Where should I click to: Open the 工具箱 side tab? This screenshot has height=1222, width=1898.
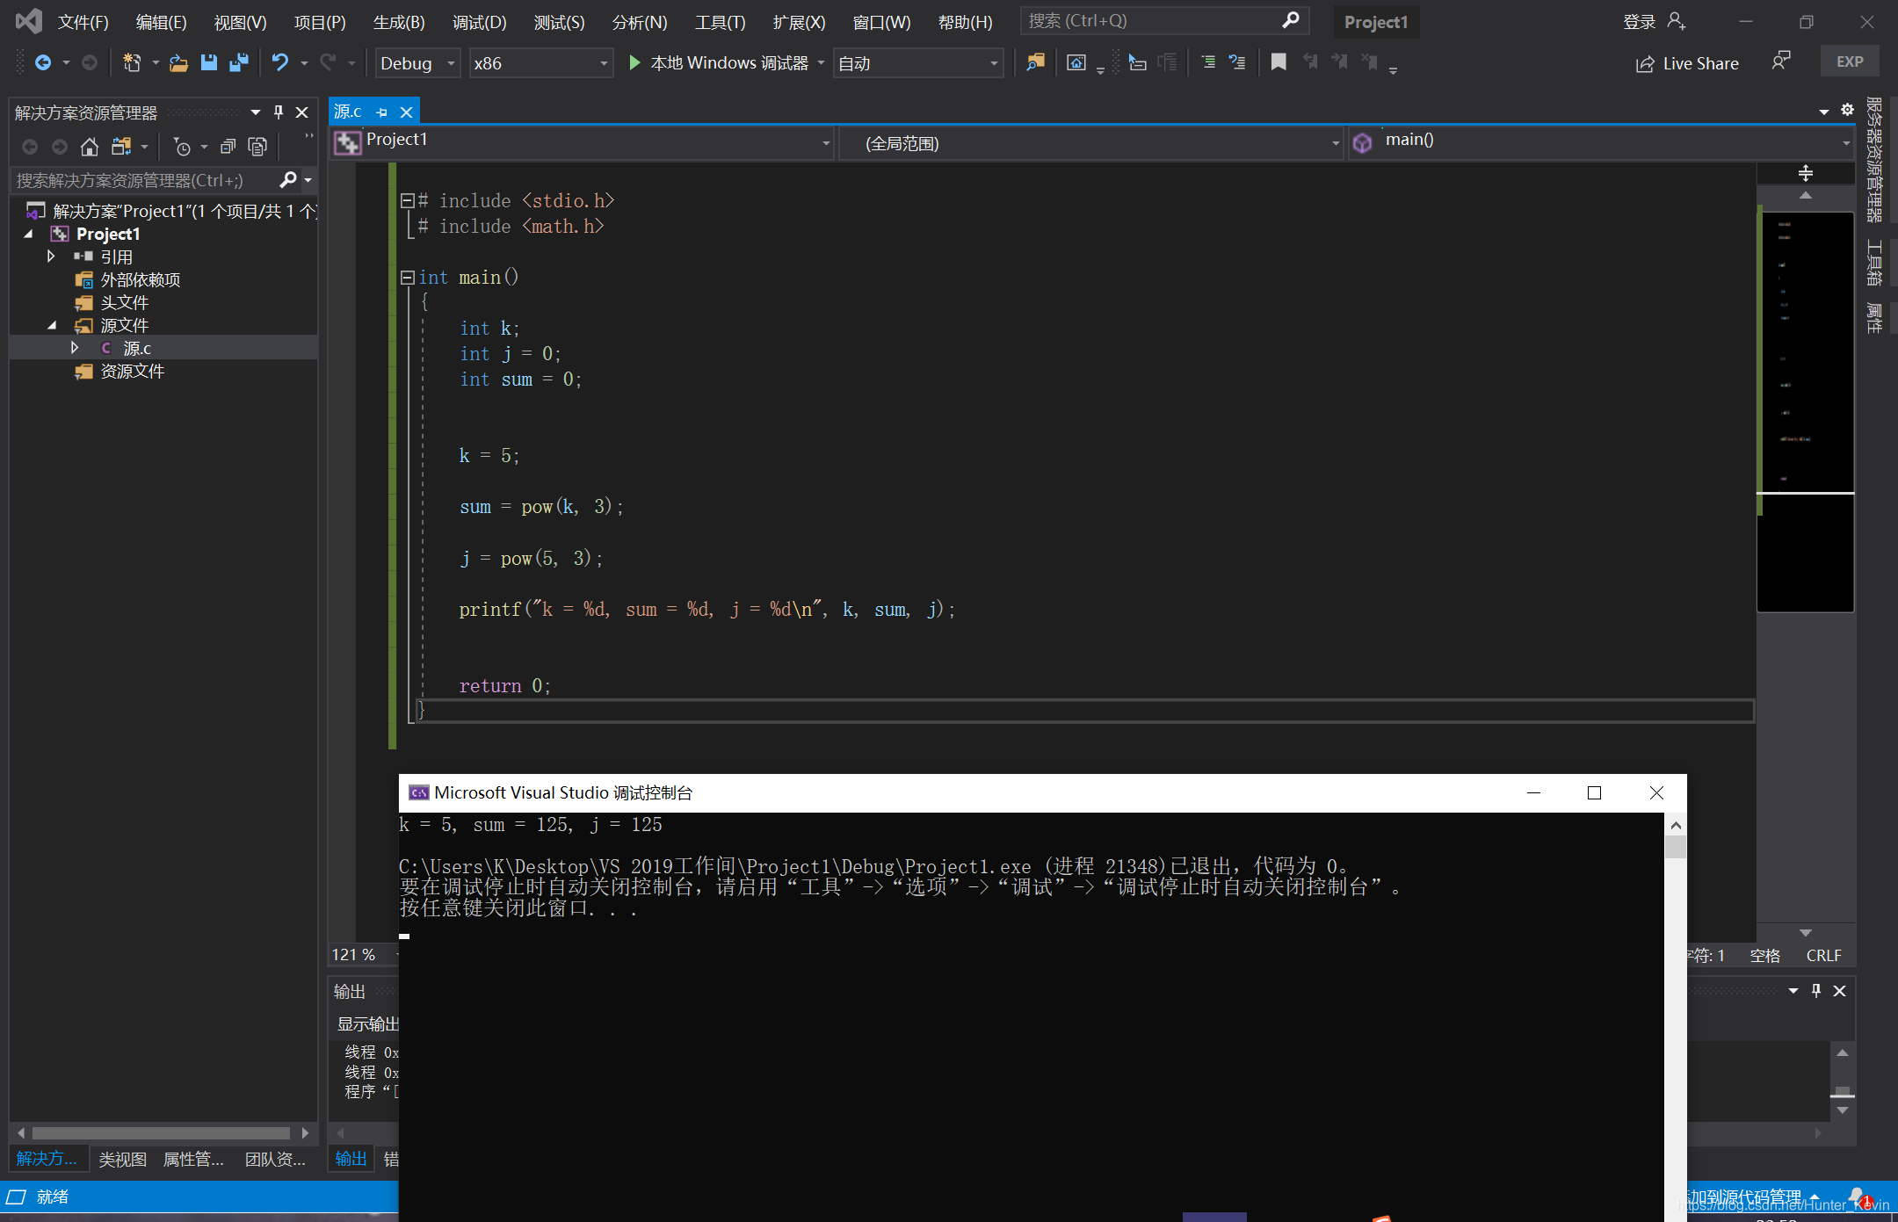[x=1873, y=263]
